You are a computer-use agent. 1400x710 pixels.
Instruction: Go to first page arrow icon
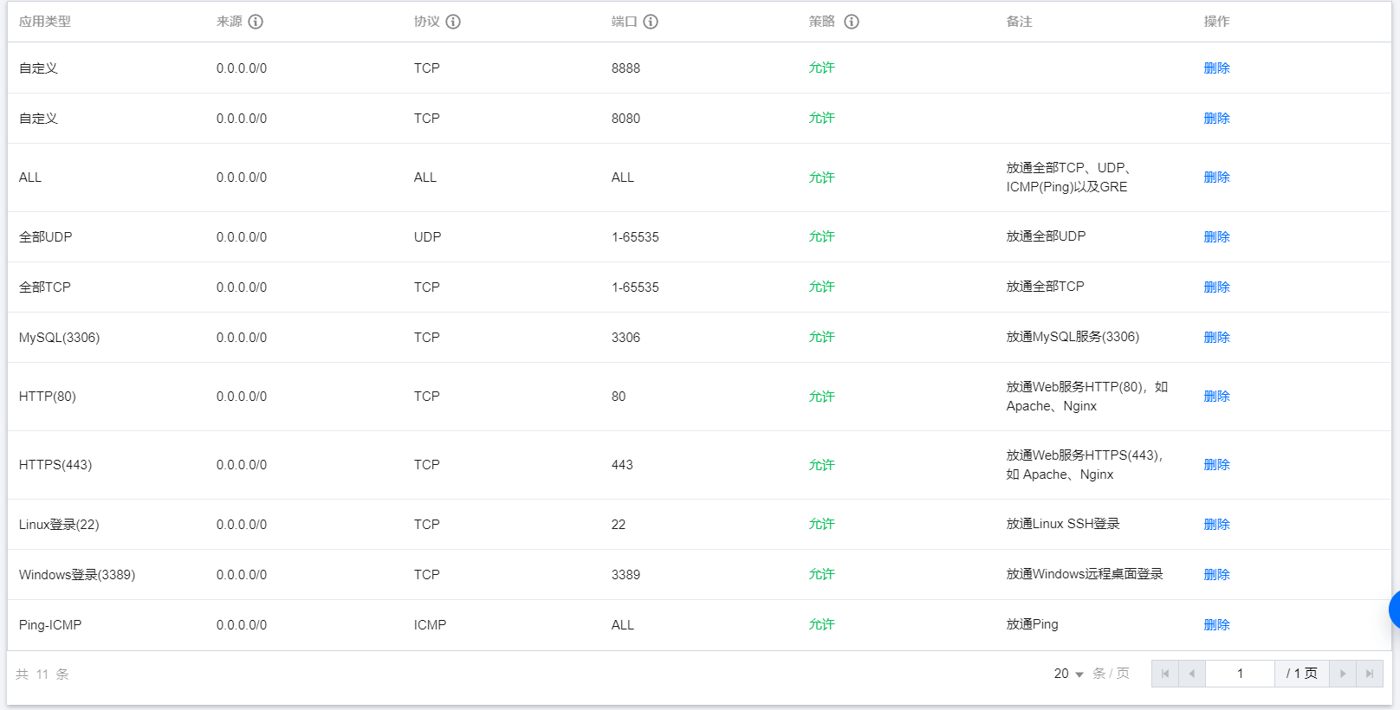click(1165, 674)
